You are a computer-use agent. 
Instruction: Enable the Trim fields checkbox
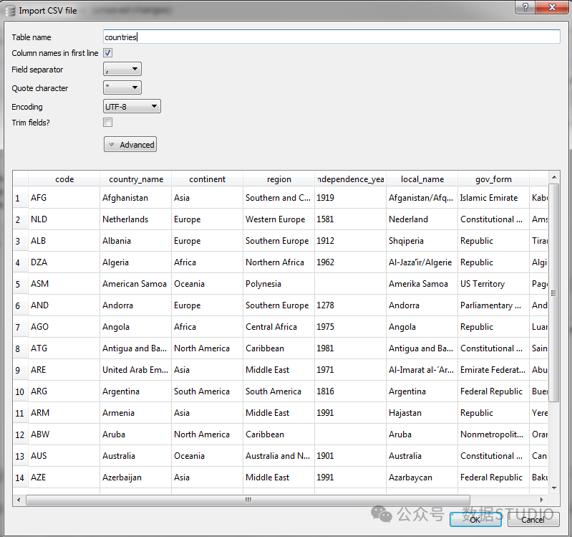coord(107,123)
